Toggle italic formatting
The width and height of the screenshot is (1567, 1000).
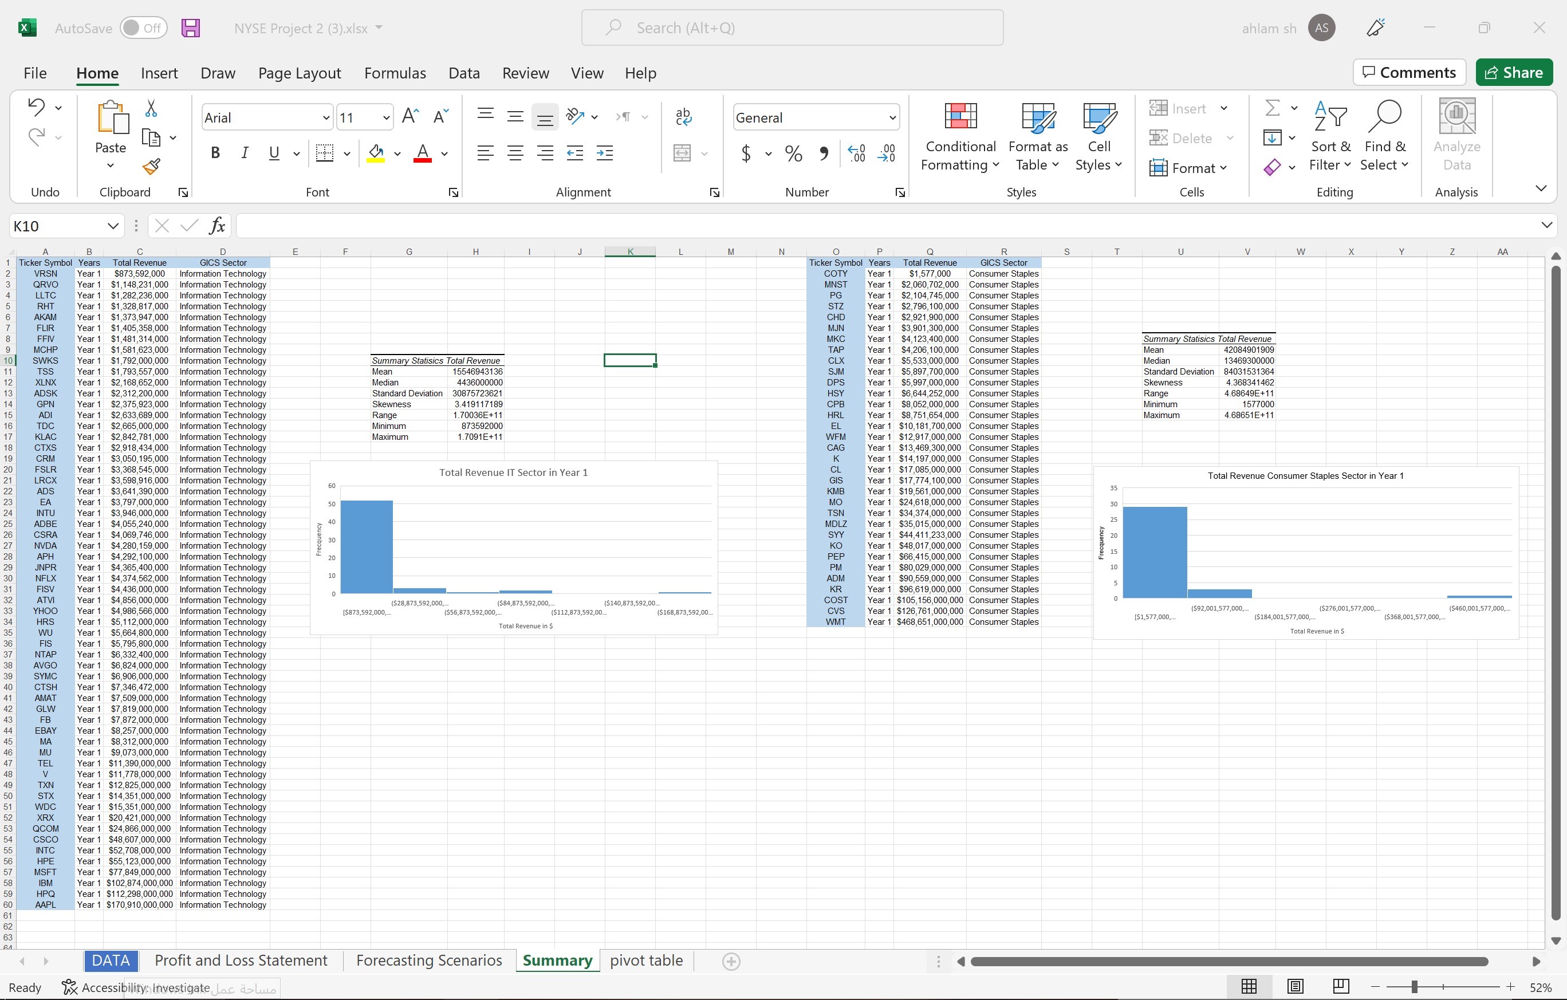click(245, 153)
